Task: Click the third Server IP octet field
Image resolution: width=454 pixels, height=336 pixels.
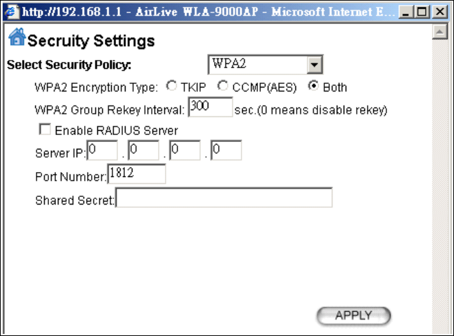Action: tap(185, 150)
